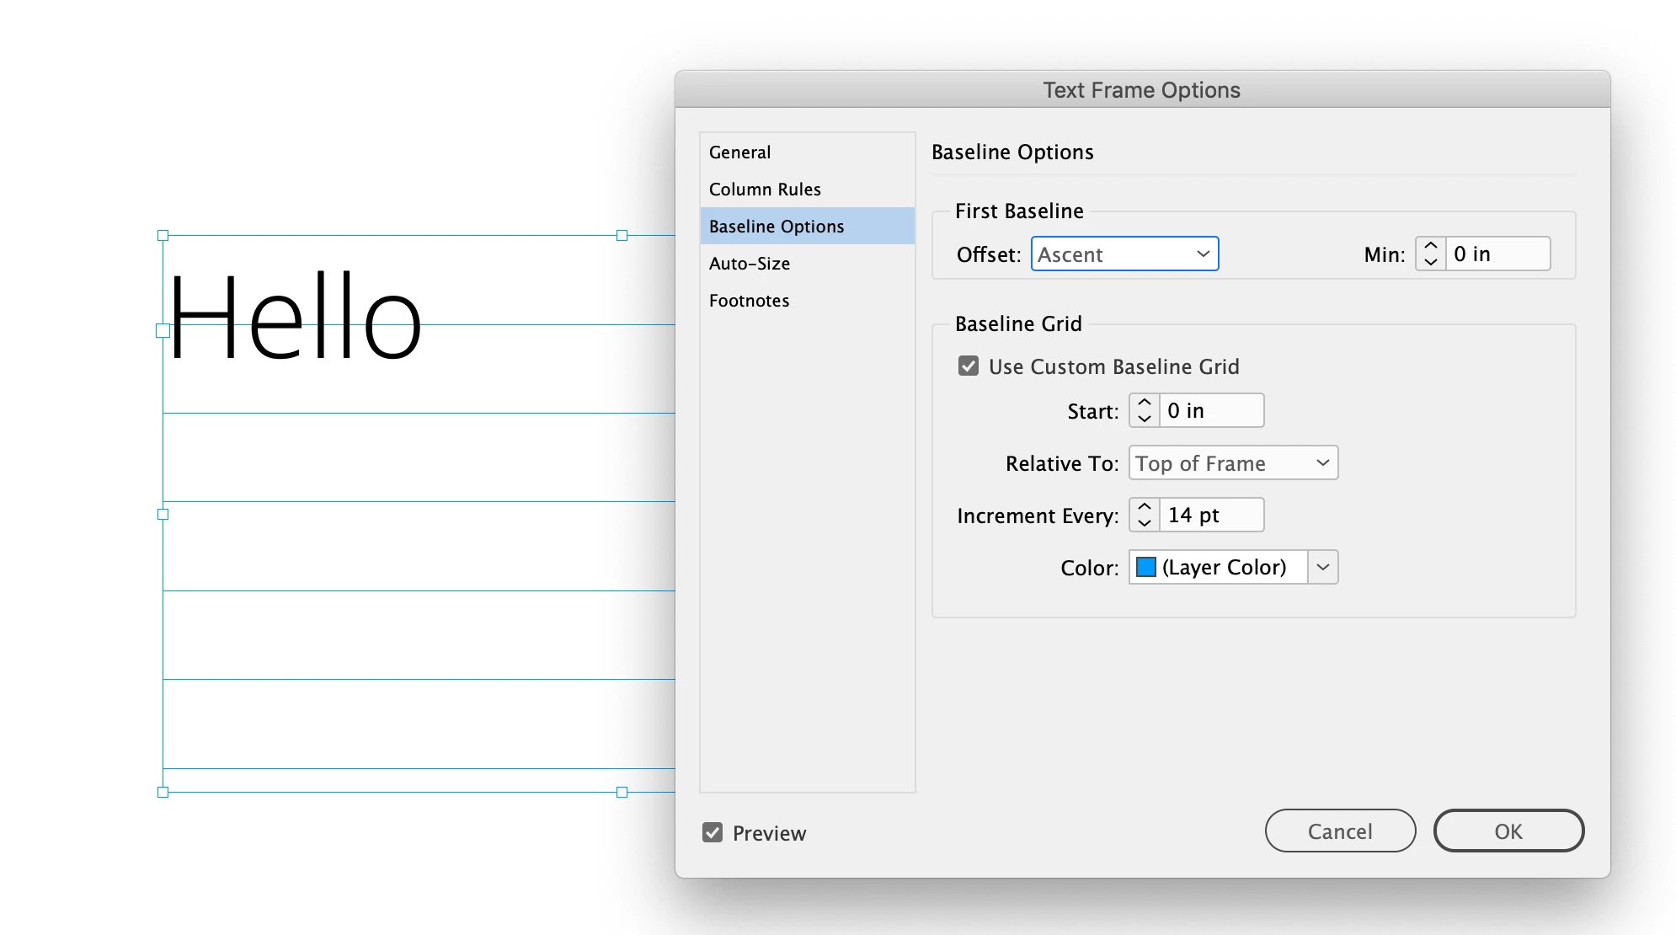
Task: Select Column Rules in the sidebar
Action: (x=765, y=190)
